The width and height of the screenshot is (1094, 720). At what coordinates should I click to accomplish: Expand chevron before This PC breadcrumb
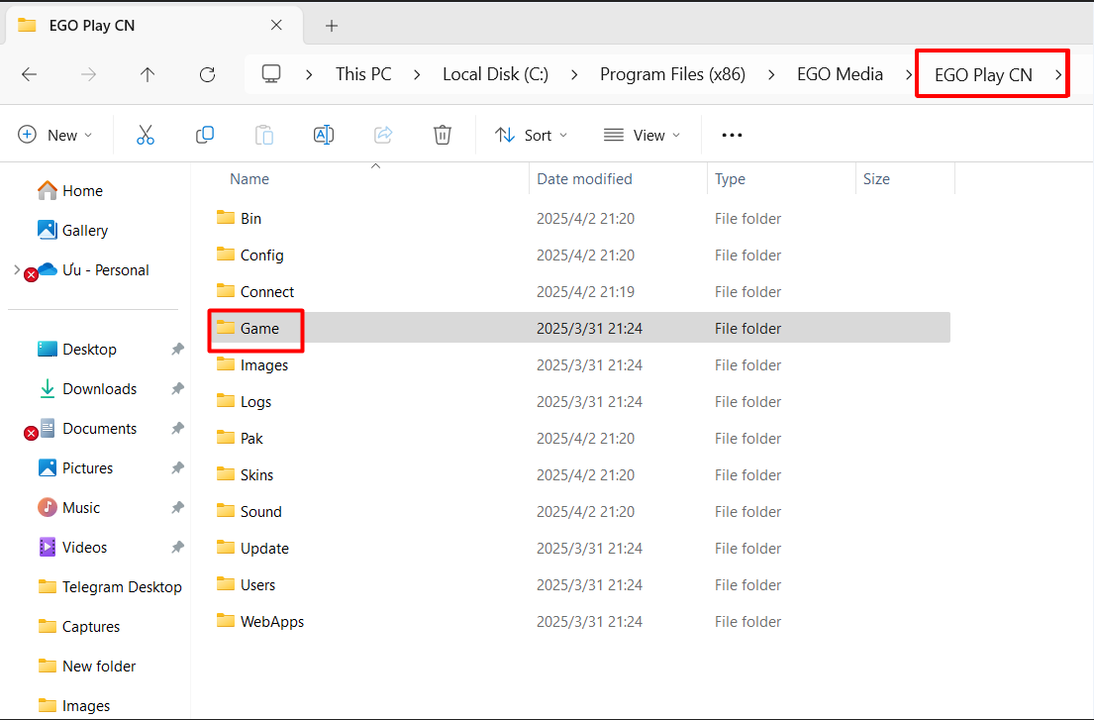coord(309,74)
